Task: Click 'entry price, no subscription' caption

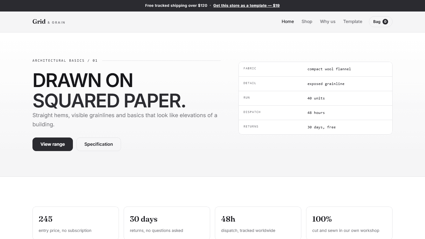Action: point(65,230)
